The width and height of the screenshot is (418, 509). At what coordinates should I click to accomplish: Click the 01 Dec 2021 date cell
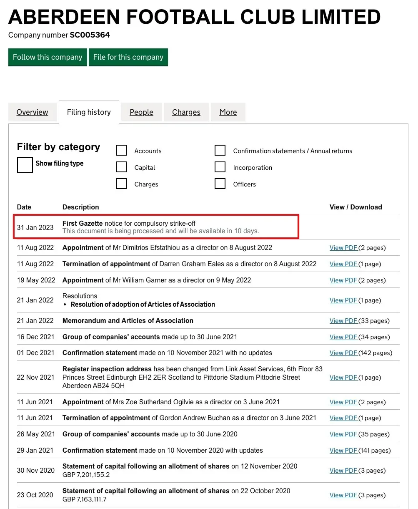(36, 353)
